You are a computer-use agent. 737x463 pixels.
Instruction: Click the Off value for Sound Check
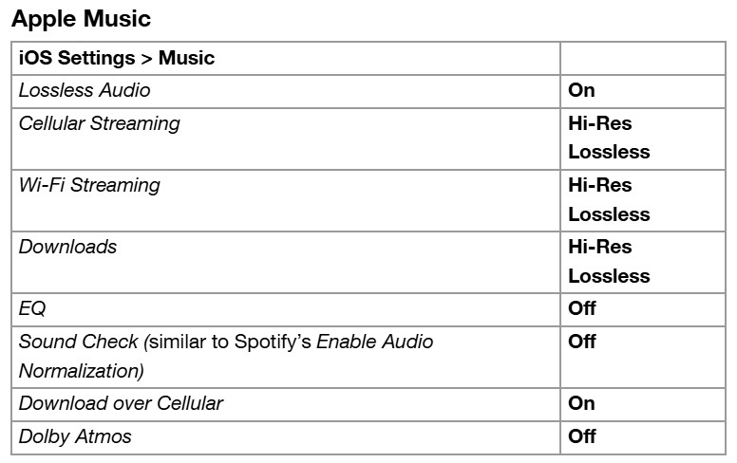click(x=582, y=342)
